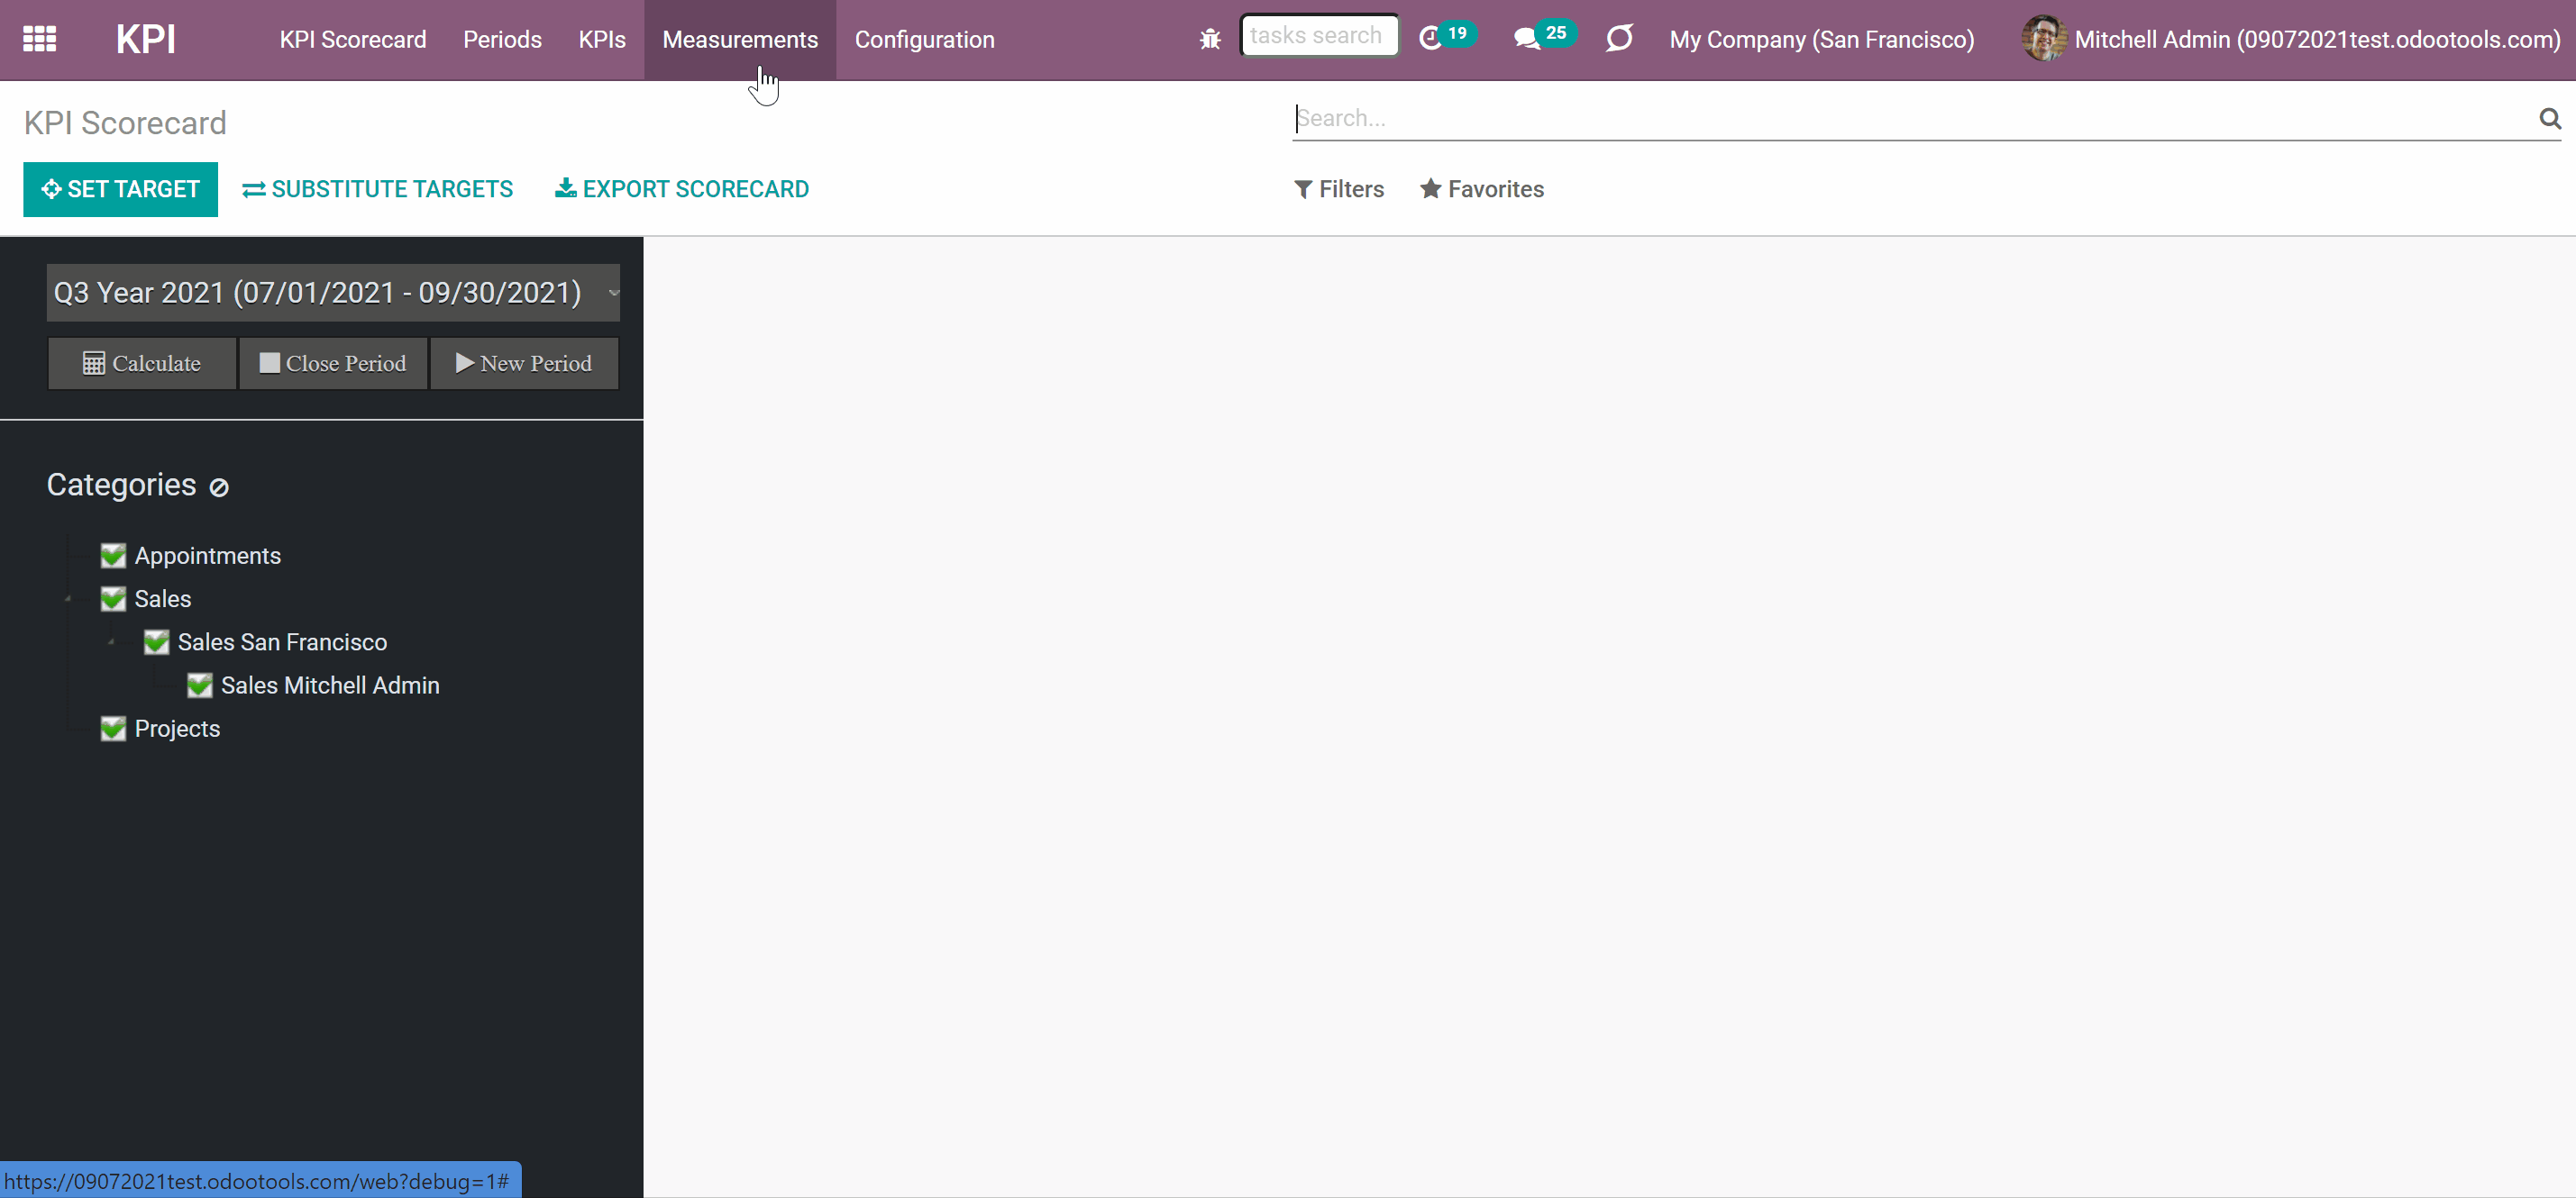This screenshot has height=1198, width=2576.
Task: Open the My Company (San Francisco) switcher
Action: click(1822, 40)
